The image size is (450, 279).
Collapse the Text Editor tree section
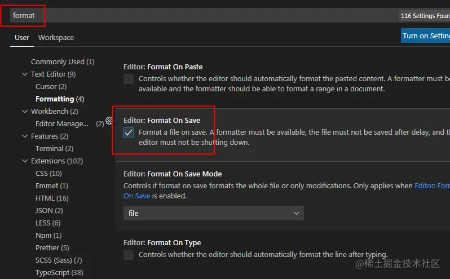click(25, 74)
